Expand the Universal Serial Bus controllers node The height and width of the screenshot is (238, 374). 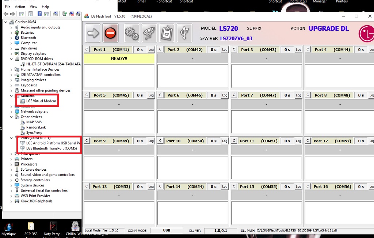tap(11, 190)
